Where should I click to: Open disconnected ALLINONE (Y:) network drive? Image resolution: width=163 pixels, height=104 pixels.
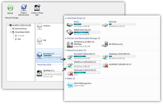[x=117, y=65]
